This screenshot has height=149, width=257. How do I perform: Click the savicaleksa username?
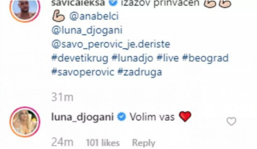[x=78, y=3]
